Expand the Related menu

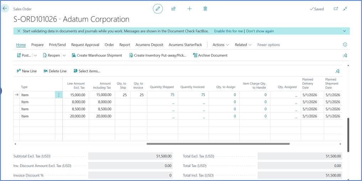(x=243, y=45)
